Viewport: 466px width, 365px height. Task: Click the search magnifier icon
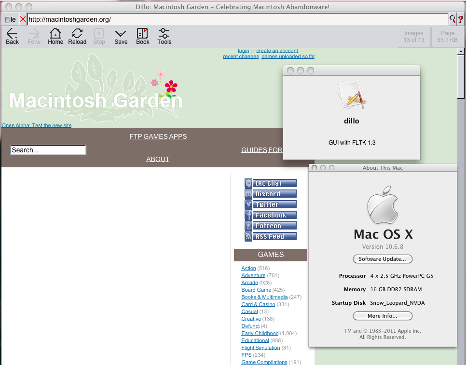[x=452, y=19]
